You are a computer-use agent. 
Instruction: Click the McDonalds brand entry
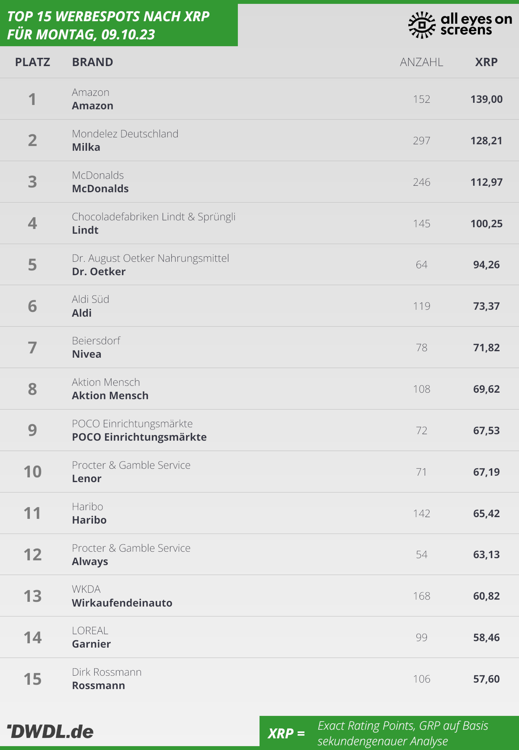100,189
